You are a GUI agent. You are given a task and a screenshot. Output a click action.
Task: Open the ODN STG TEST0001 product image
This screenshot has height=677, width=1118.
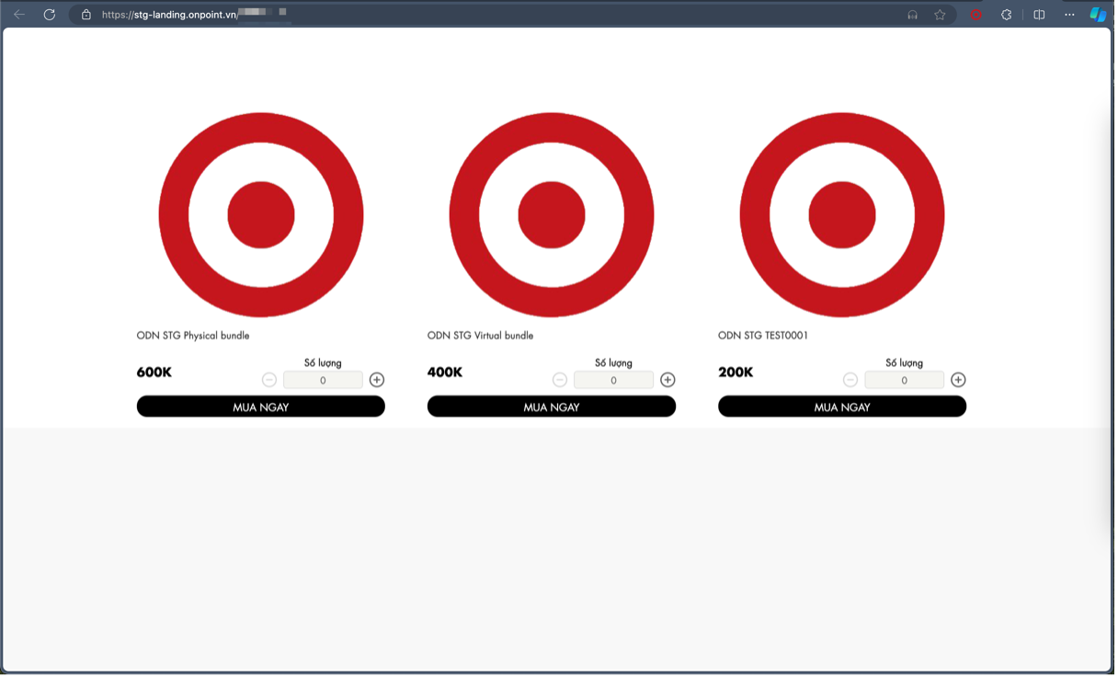point(842,215)
